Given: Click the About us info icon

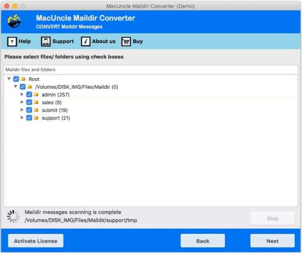Looking at the screenshot, I should (86, 42).
